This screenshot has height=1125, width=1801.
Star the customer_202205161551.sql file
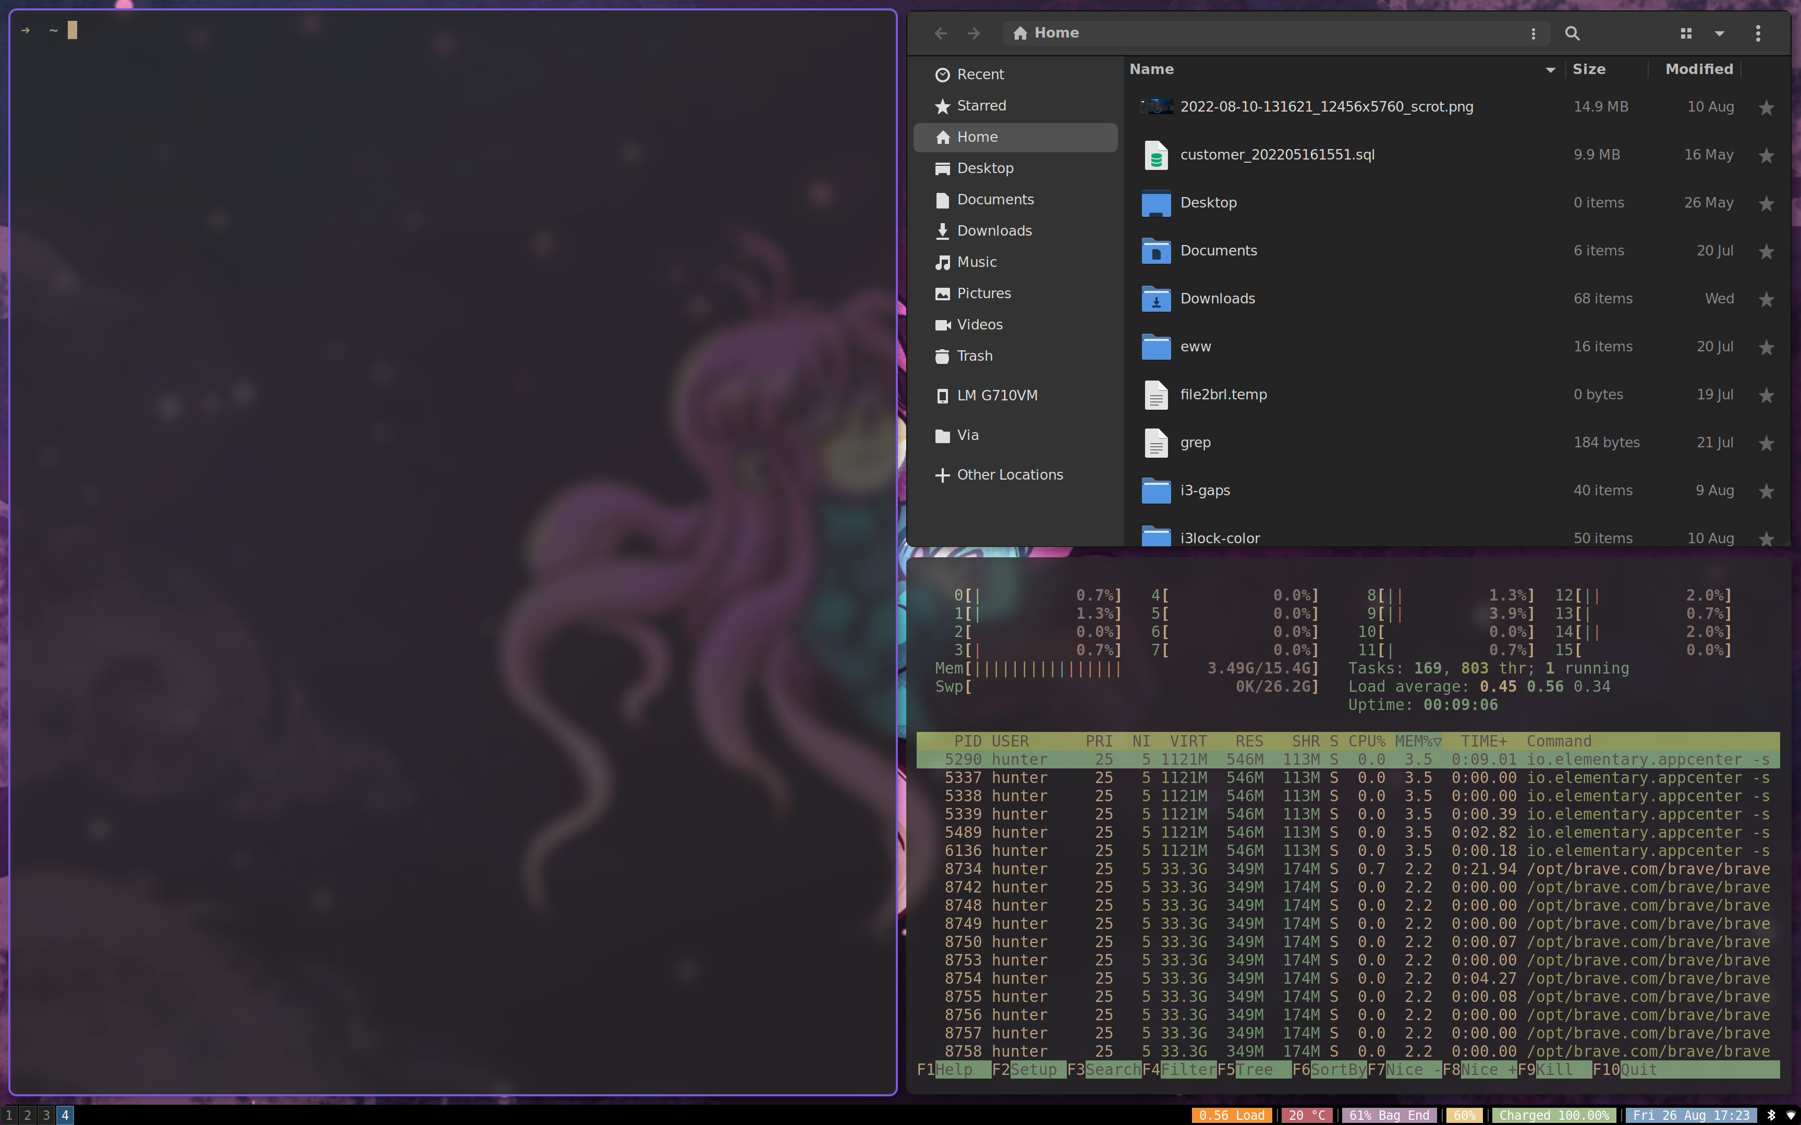point(1767,155)
